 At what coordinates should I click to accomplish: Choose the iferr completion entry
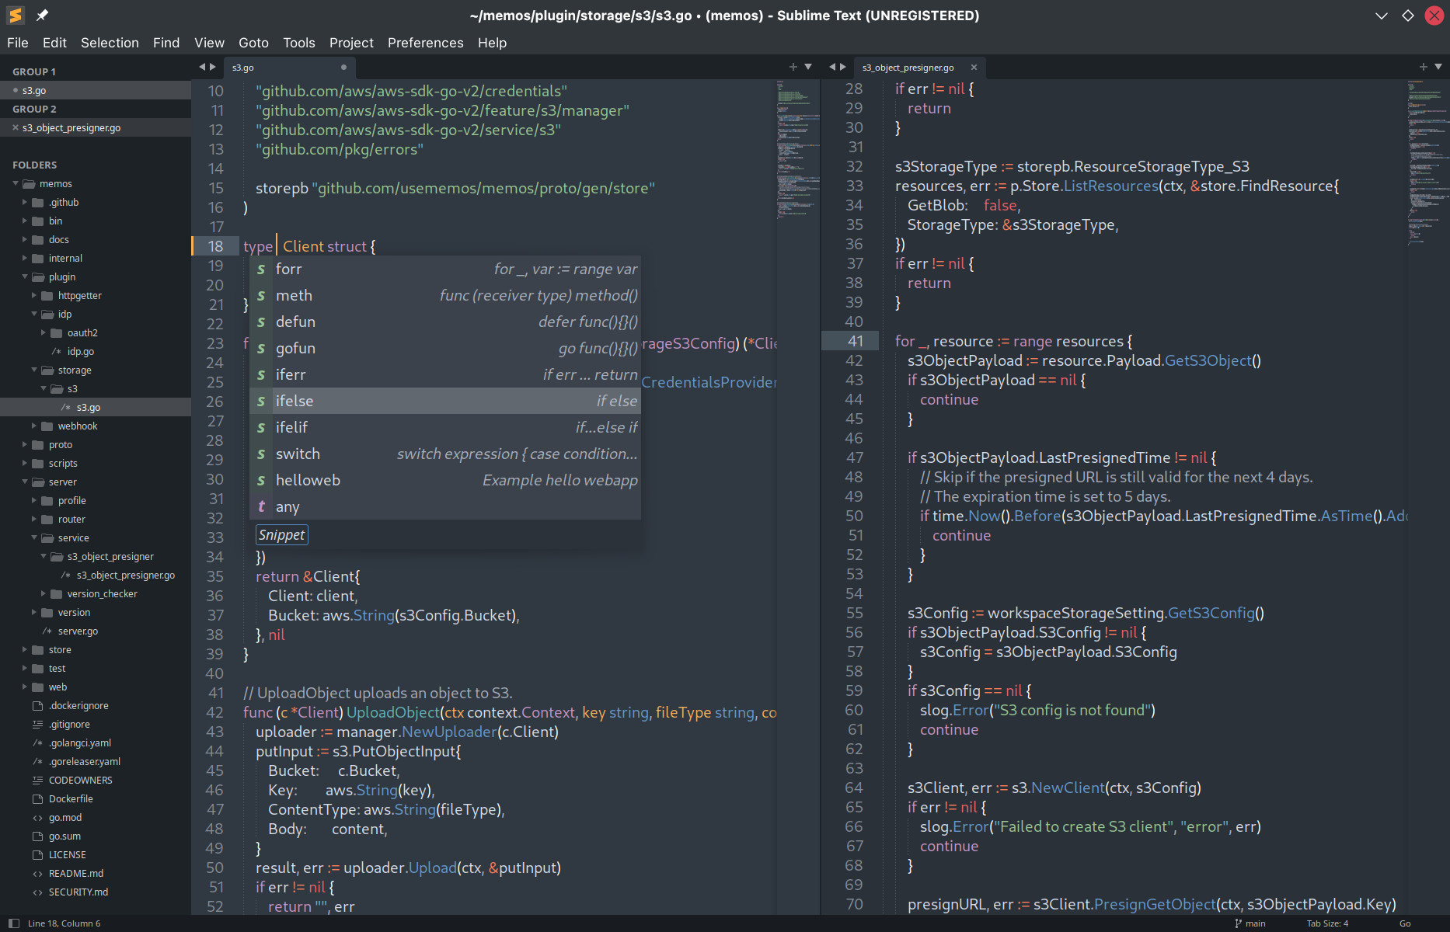click(445, 374)
